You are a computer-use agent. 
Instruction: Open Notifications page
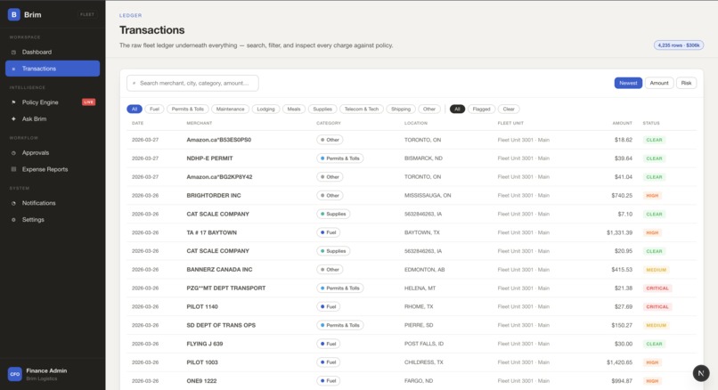(53, 203)
